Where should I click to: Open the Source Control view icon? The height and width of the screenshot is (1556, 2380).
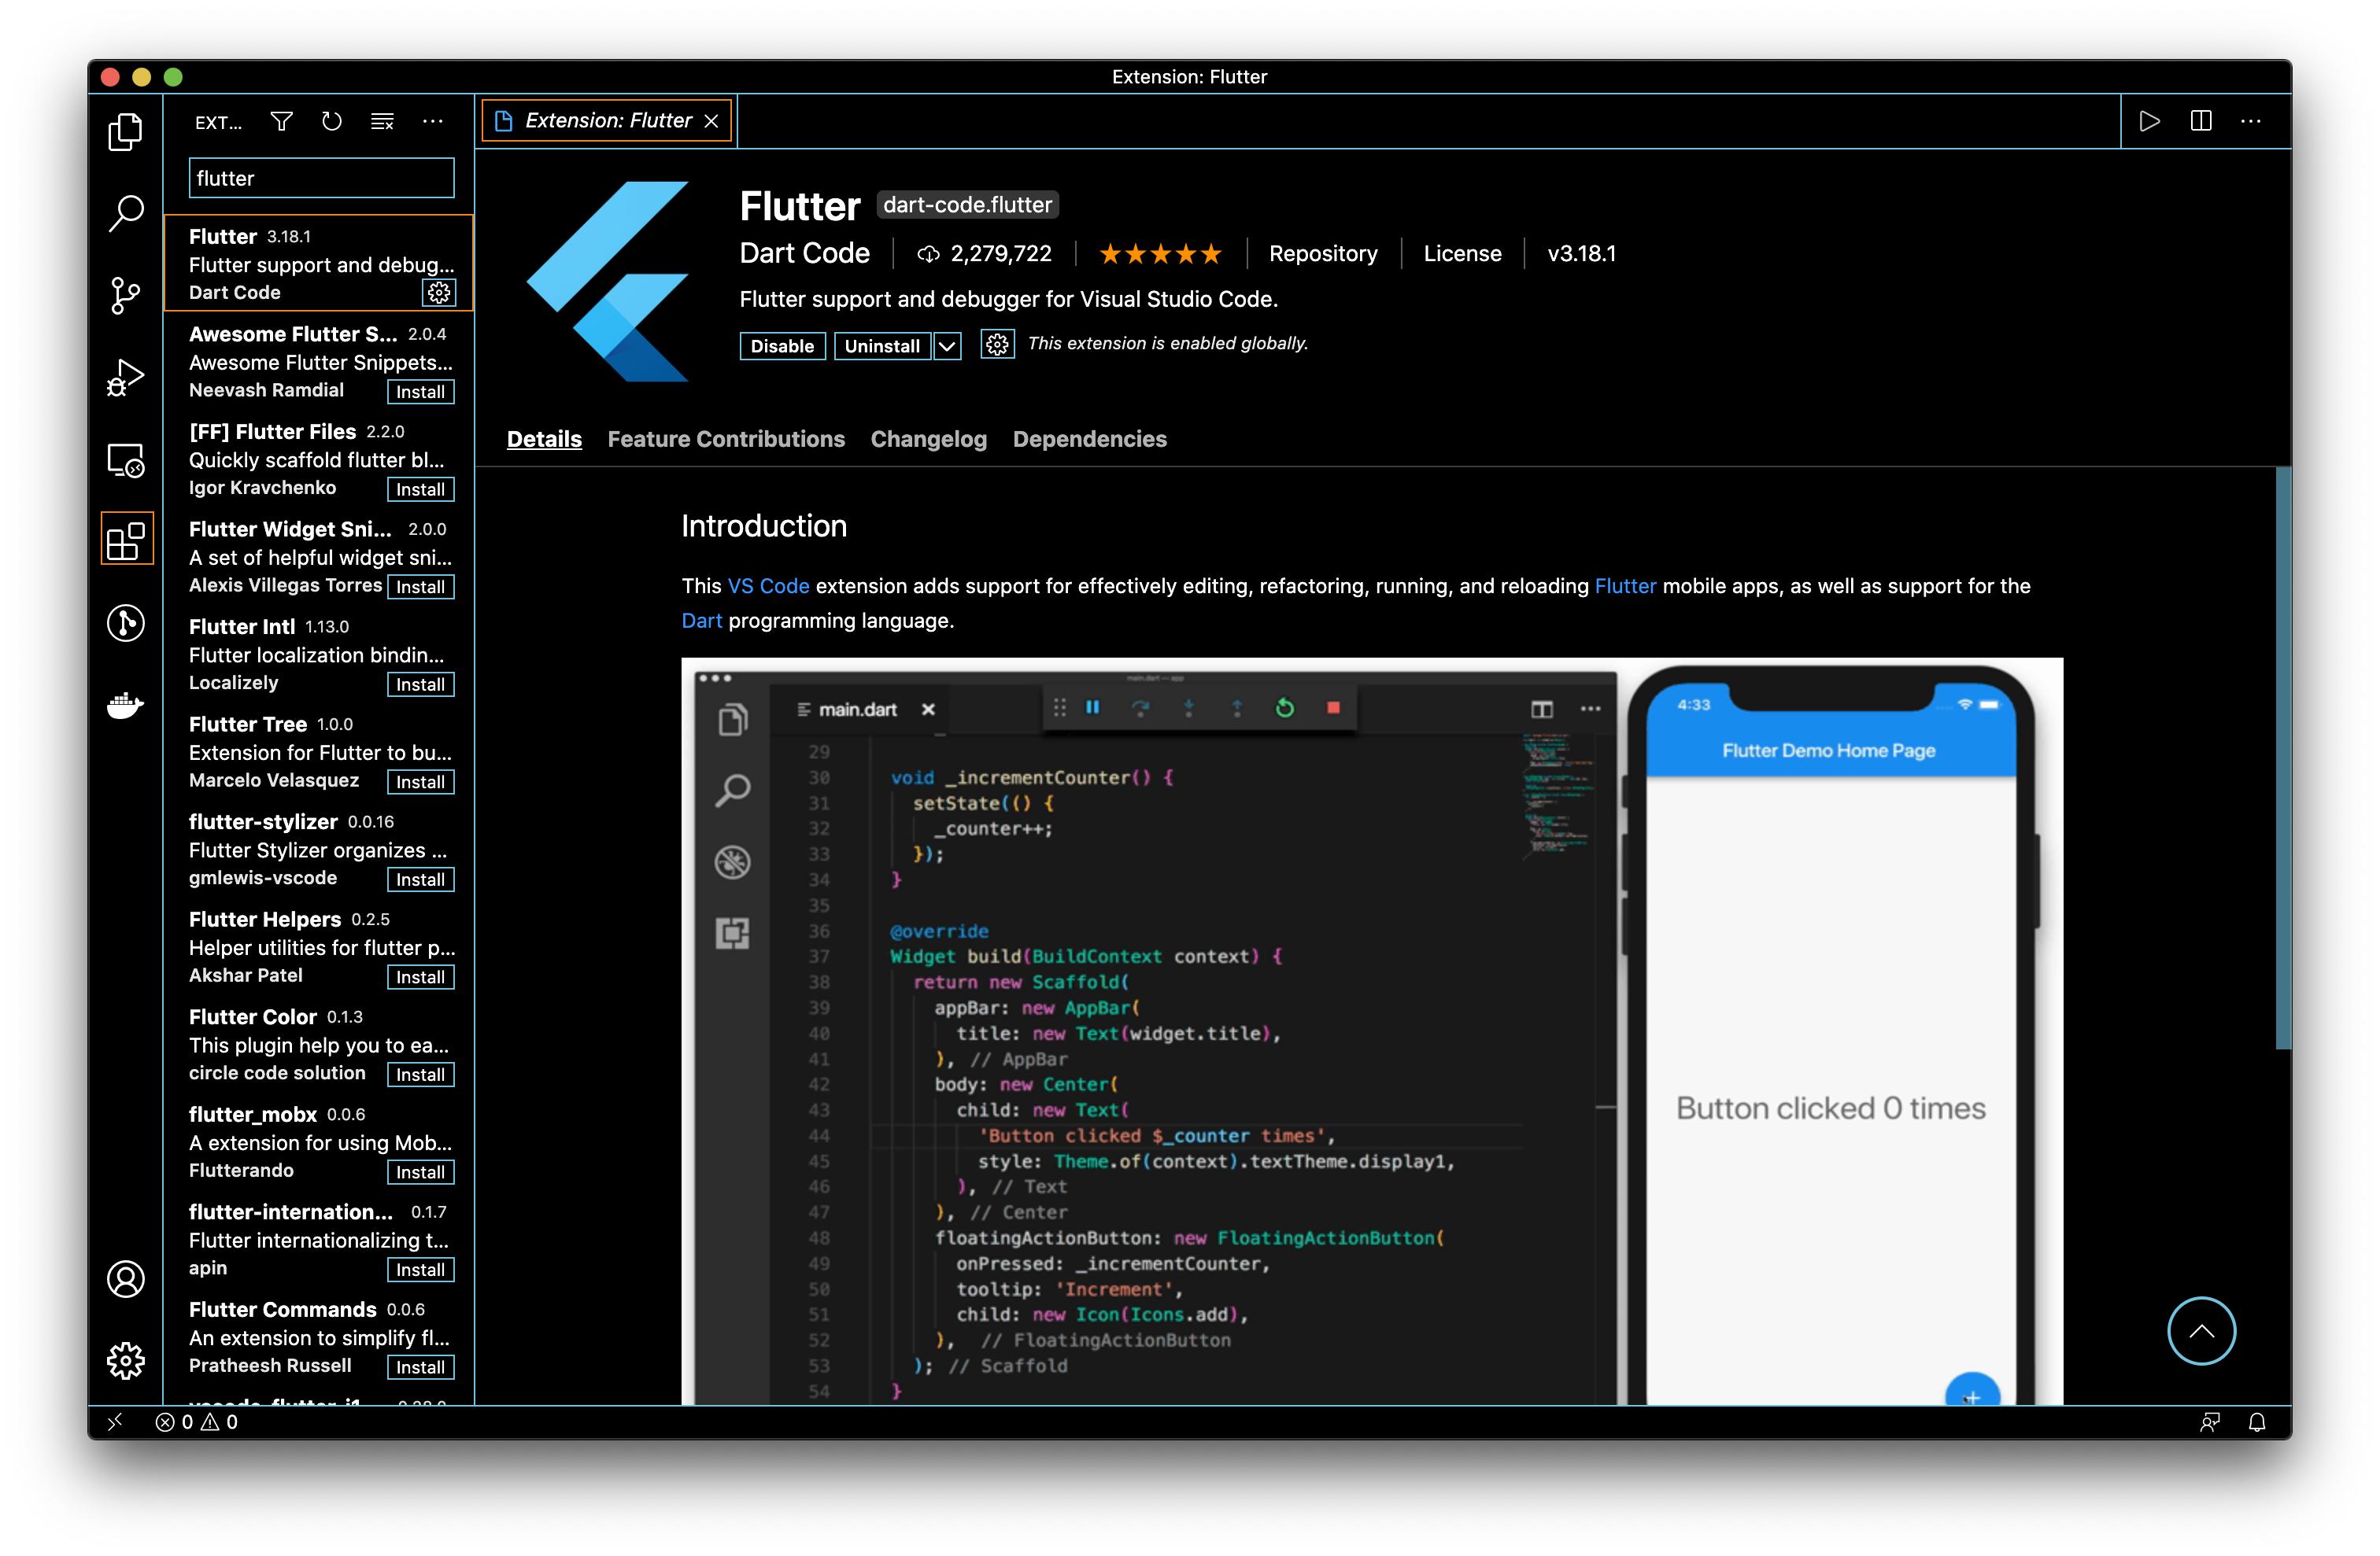coord(125,296)
